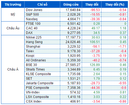Click the Chỉ số column header
The height and width of the screenshot is (105, 129).
42,5
